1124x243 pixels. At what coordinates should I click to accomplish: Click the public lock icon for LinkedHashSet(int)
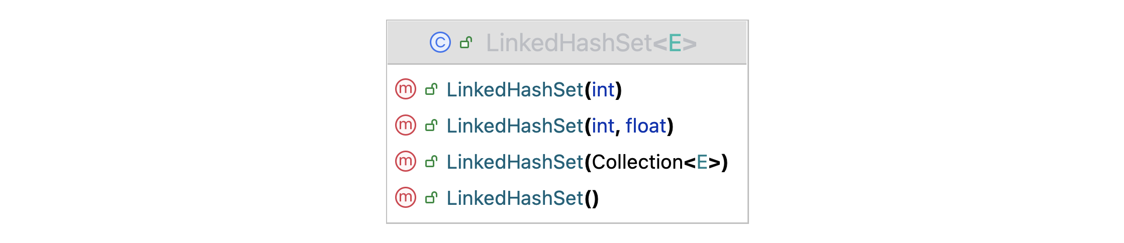coord(431,89)
